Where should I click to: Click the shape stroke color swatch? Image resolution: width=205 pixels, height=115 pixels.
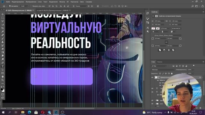click(158, 28)
